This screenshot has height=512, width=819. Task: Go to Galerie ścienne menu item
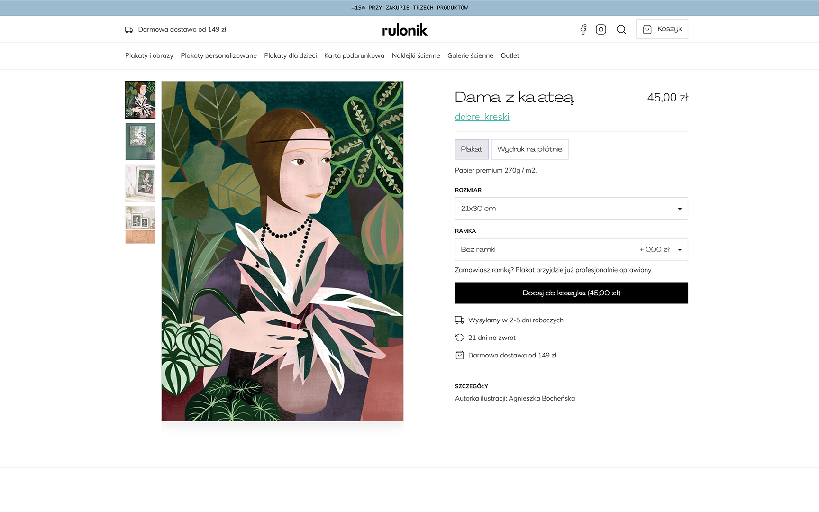(470, 55)
